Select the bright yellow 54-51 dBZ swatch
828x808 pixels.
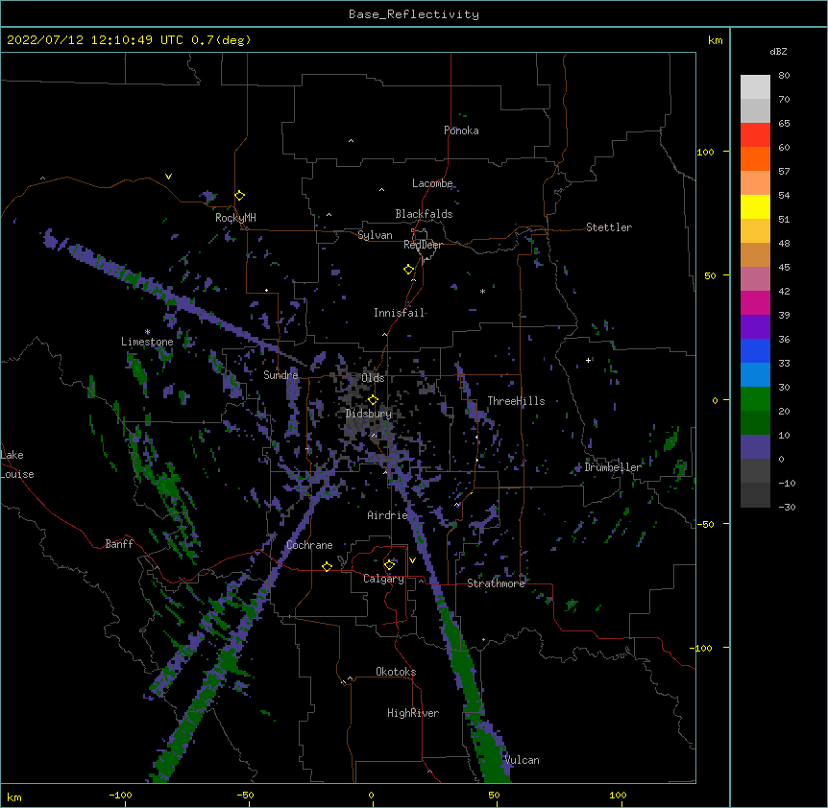755,206
